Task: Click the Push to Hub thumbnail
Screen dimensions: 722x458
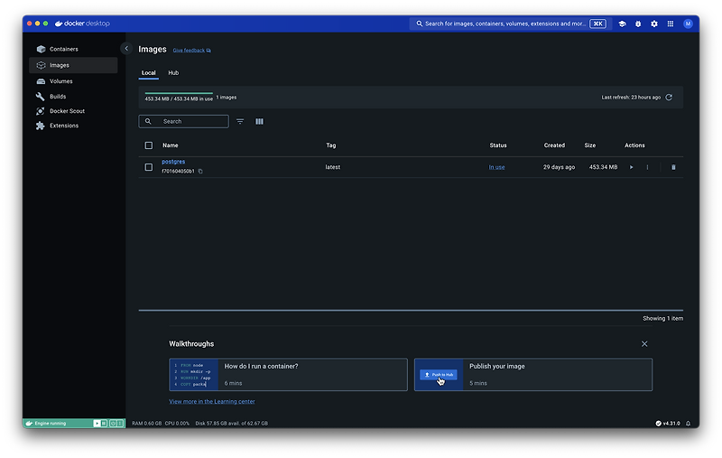Action: [439, 375]
